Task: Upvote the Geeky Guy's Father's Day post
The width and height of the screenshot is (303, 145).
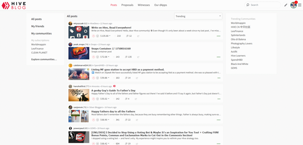Action: click(x=94, y=99)
